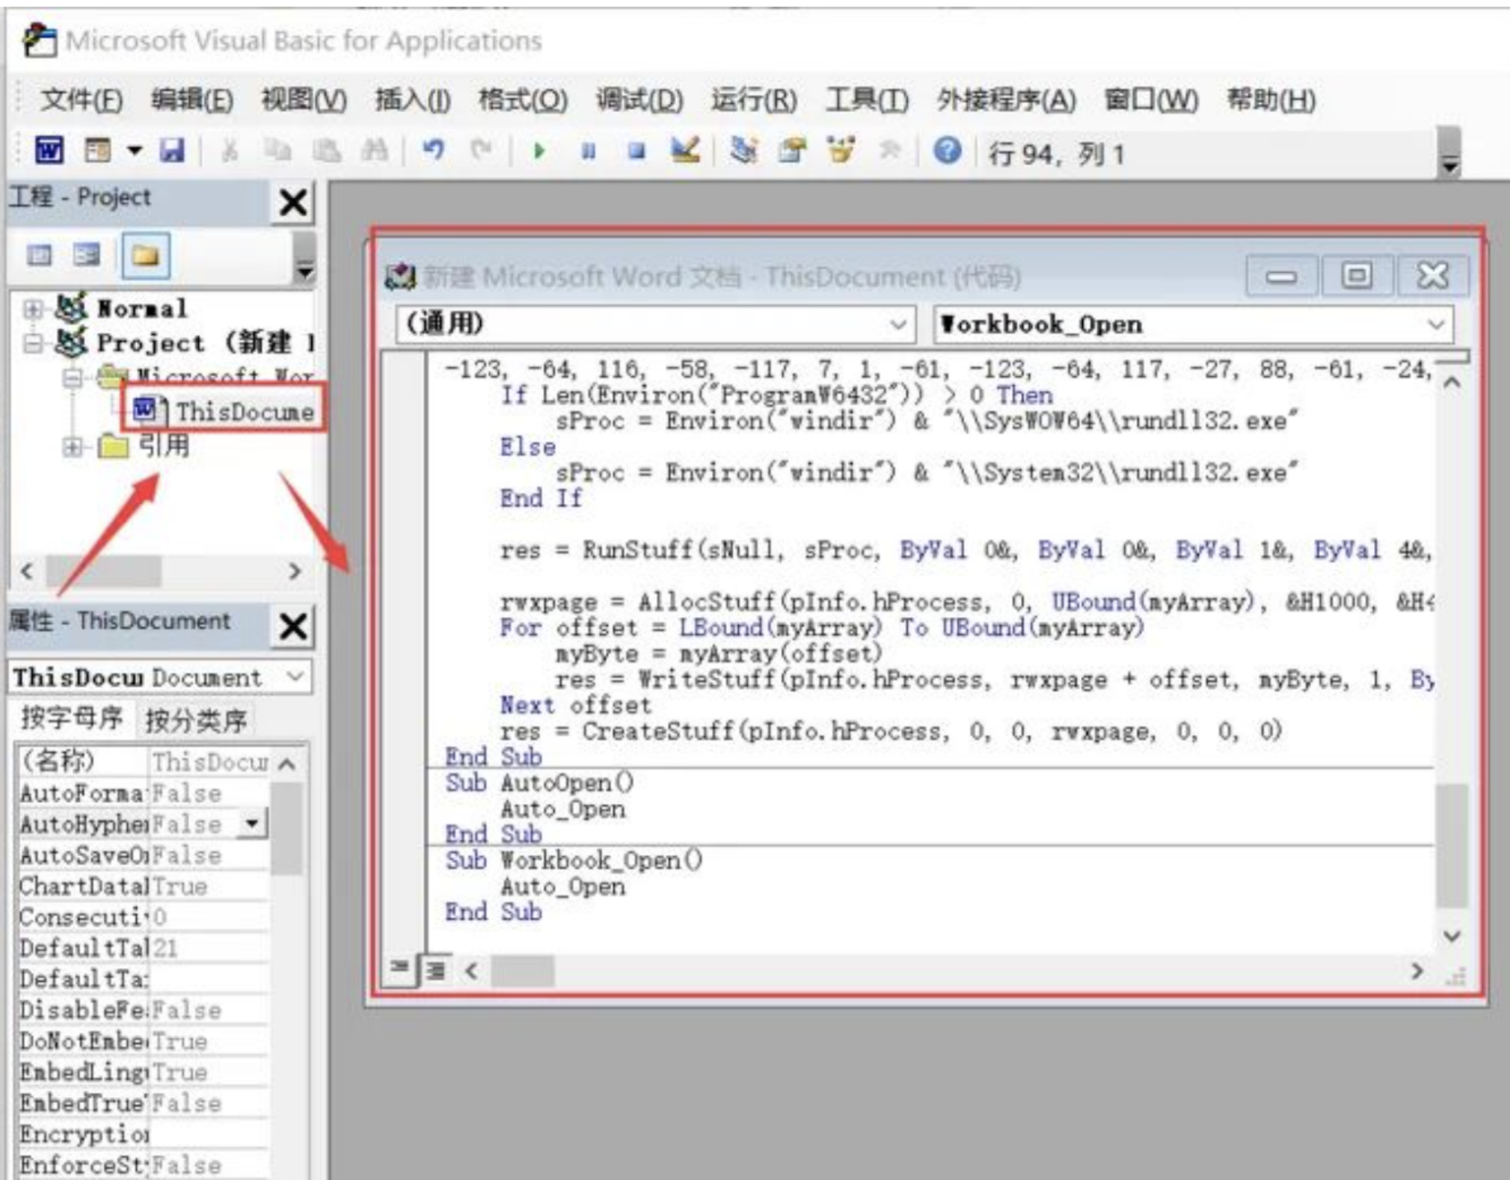Cut selection with scissors icon
The image size is (1510, 1180).
229,151
